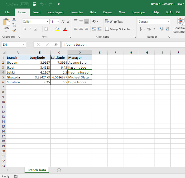Toggle Underline formatting
The height and width of the screenshot is (178, 185).
tap(35, 29)
